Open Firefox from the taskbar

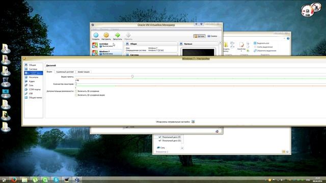pos(14,179)
